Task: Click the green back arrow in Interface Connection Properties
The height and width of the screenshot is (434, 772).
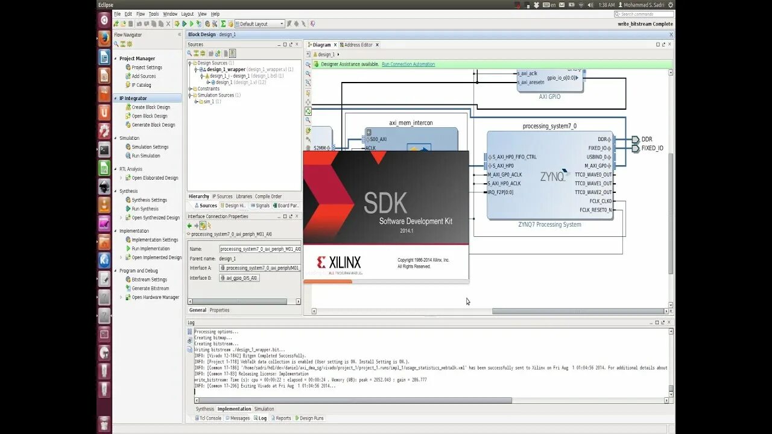Action: (x=189, y=225)
